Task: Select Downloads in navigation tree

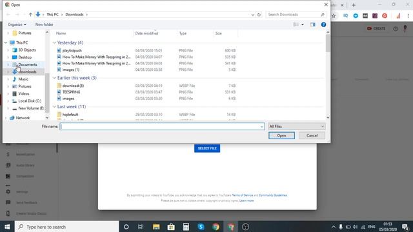Action: (x=27, y=72)
